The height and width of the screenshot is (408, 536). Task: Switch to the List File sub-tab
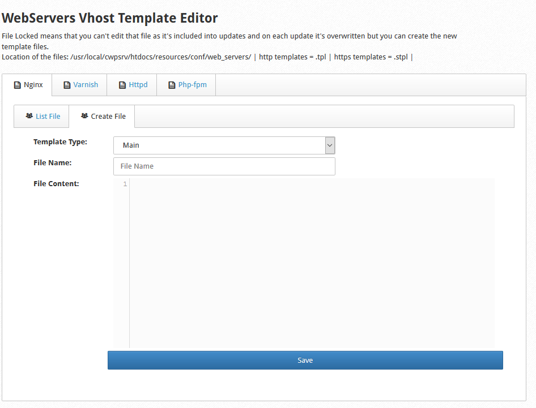click(x=41, y=117)
